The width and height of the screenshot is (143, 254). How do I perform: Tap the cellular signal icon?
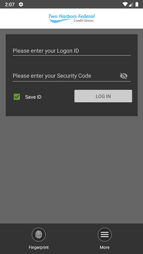point(131,4)
